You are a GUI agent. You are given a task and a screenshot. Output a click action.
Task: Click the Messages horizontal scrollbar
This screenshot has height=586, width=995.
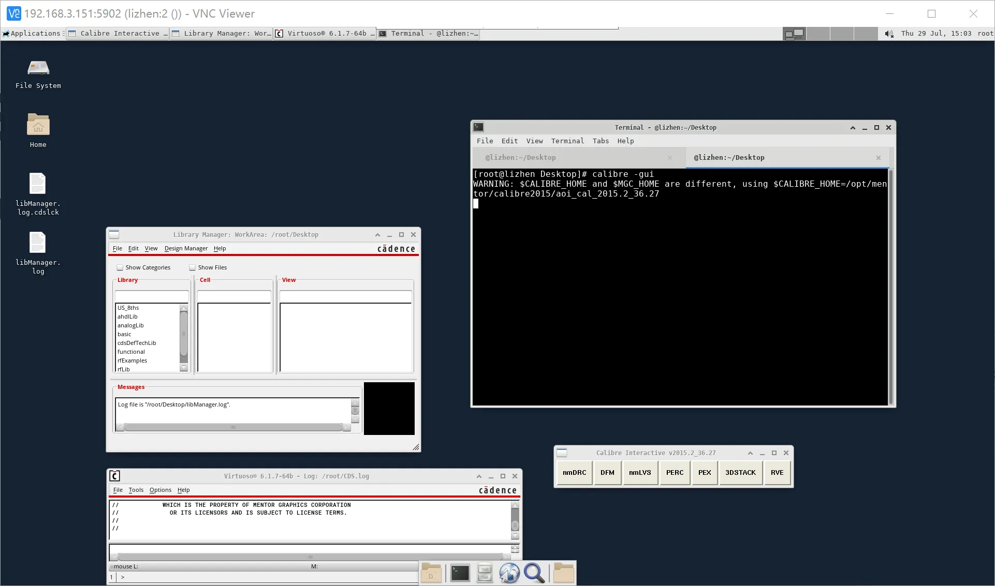coord(233,427)
